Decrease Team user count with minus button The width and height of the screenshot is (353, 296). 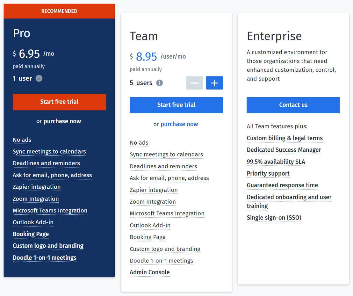point(194,83)
